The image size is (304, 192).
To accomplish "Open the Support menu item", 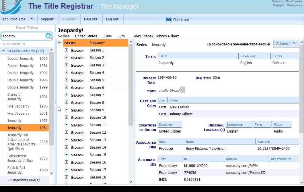I will (x=47, y=19).
